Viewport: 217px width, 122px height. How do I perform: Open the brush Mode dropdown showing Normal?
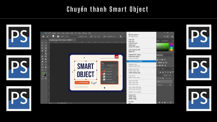pos(71,37)
